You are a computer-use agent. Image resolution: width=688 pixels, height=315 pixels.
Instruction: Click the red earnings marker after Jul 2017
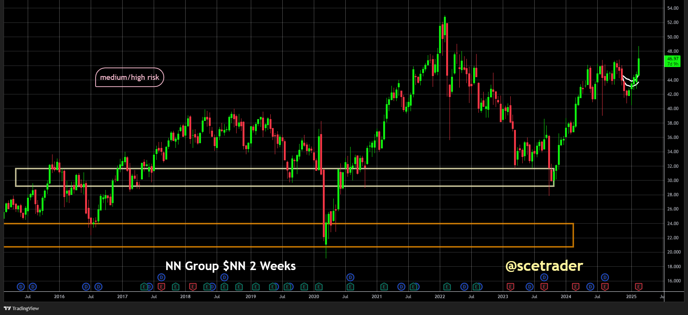(161, 287)
